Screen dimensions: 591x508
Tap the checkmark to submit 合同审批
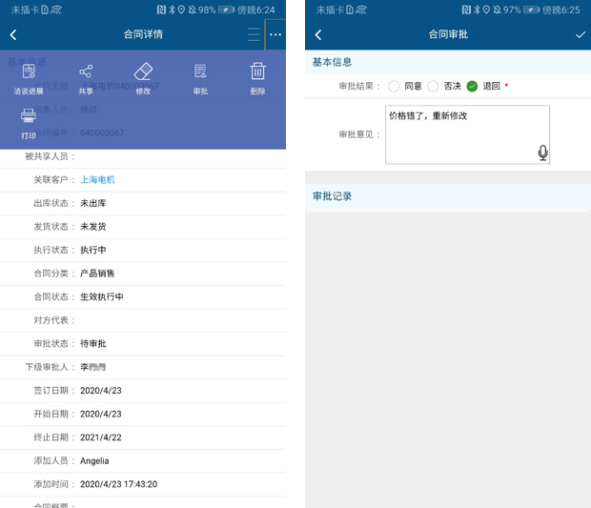[580, 34]
